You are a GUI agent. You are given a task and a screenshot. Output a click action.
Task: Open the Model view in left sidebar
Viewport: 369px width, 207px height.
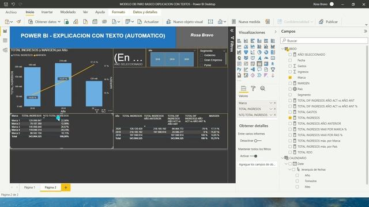(5, 50)
